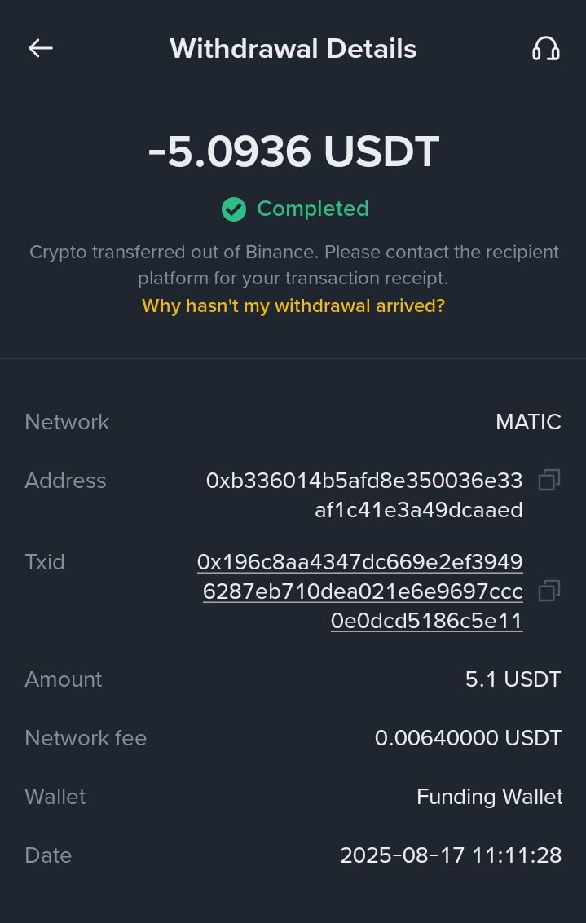Go back using the left arrow

coord(40,49)
